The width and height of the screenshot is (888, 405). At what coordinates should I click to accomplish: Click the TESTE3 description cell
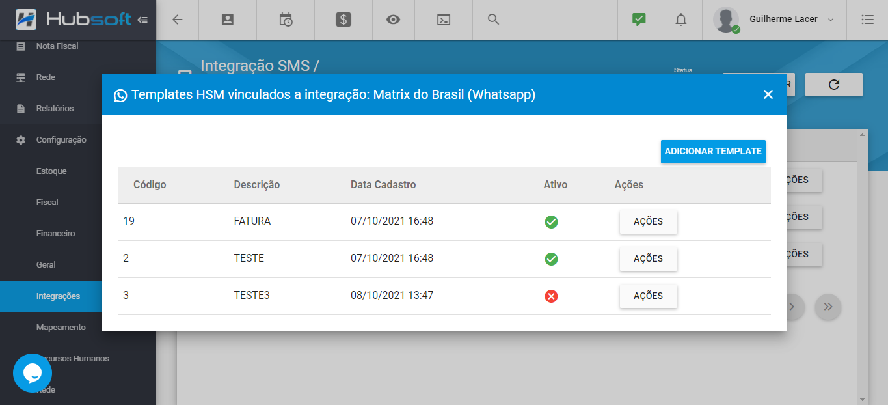[x=252, y=296]
